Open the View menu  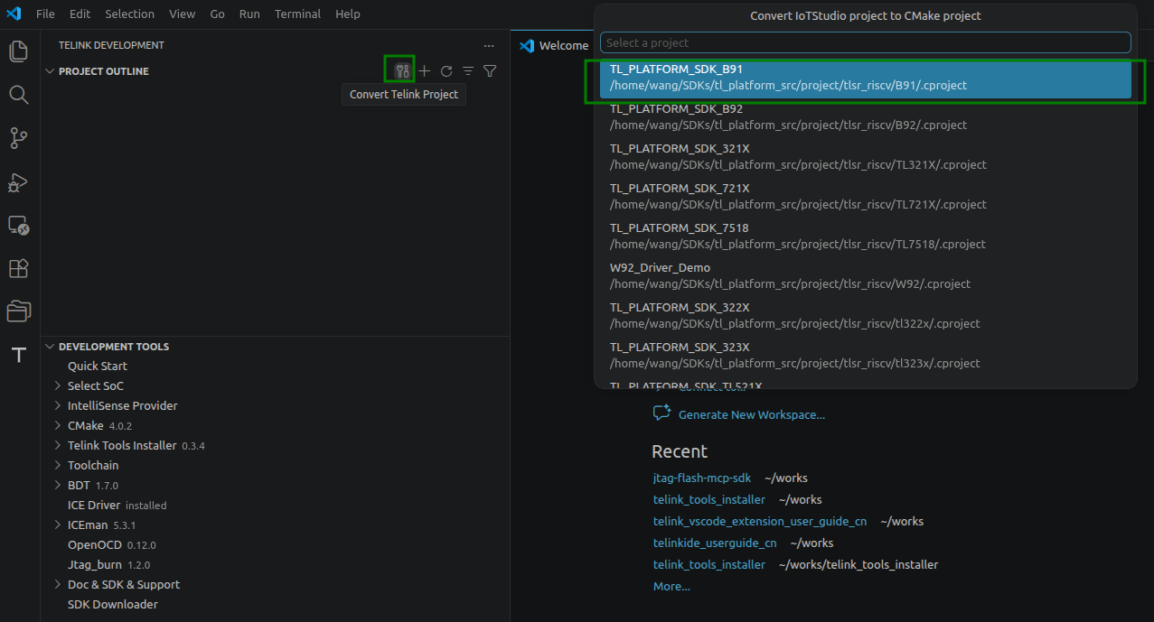[182, 14]
